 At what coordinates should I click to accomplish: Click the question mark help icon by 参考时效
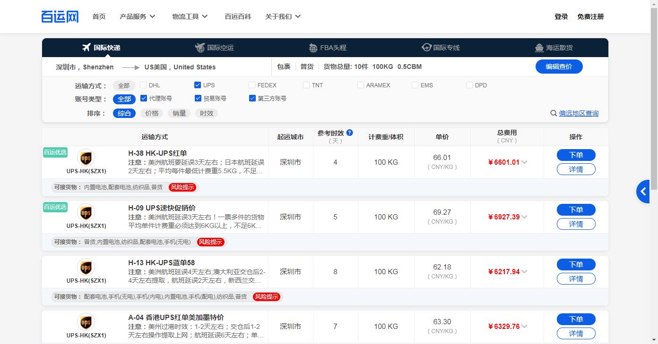pos(350,133)
